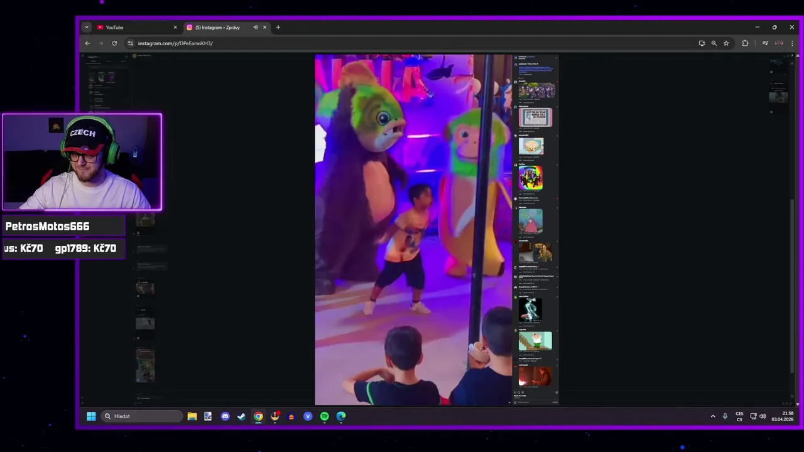
Task: Reload the Instagram page
Action: pyautogui.click(x=114, y=43)
